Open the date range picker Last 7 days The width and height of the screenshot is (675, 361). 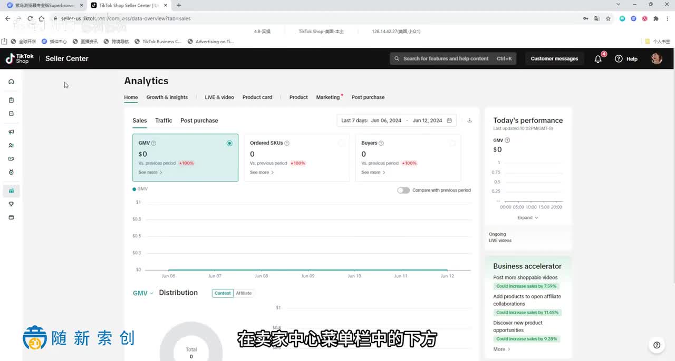(x=397, y=121)
